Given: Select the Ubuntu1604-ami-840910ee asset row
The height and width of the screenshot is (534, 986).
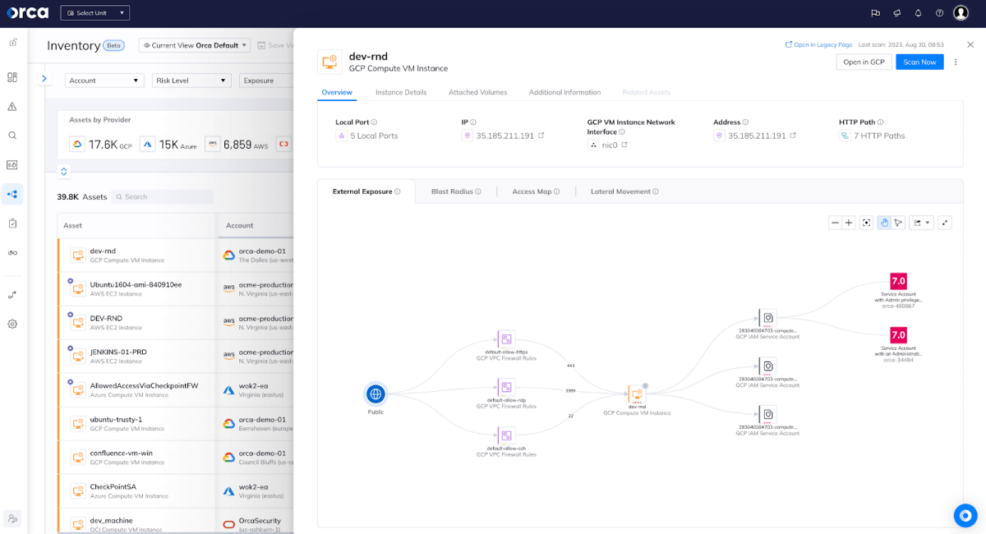Looking at the screenshot, I should 175,289.
